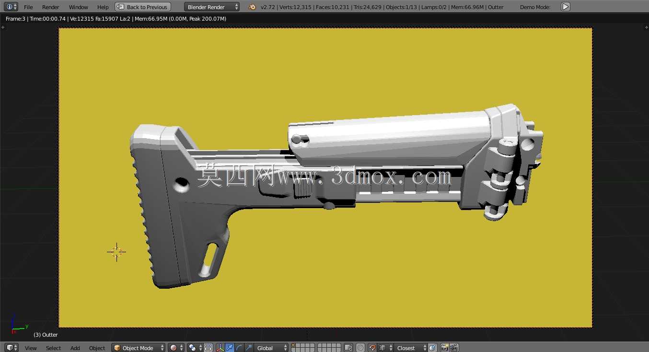Open the Object Mode dropdown
The width and height of the screenshot is (649, 352).
click(x=139, y=348)
